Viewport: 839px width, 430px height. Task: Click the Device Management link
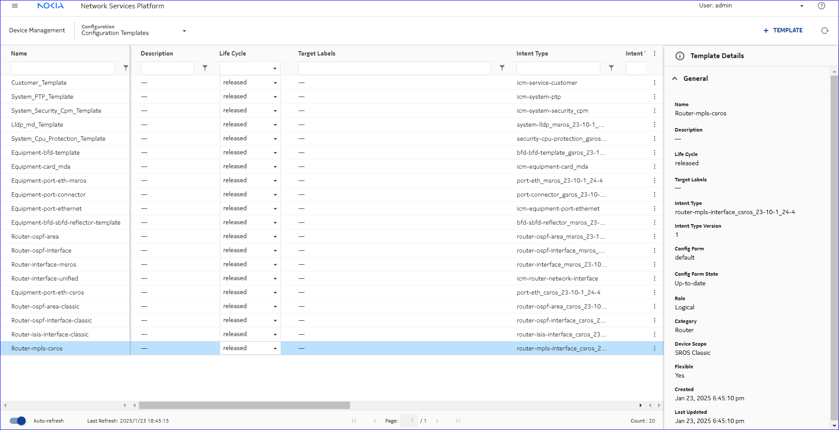pos(37,31)
